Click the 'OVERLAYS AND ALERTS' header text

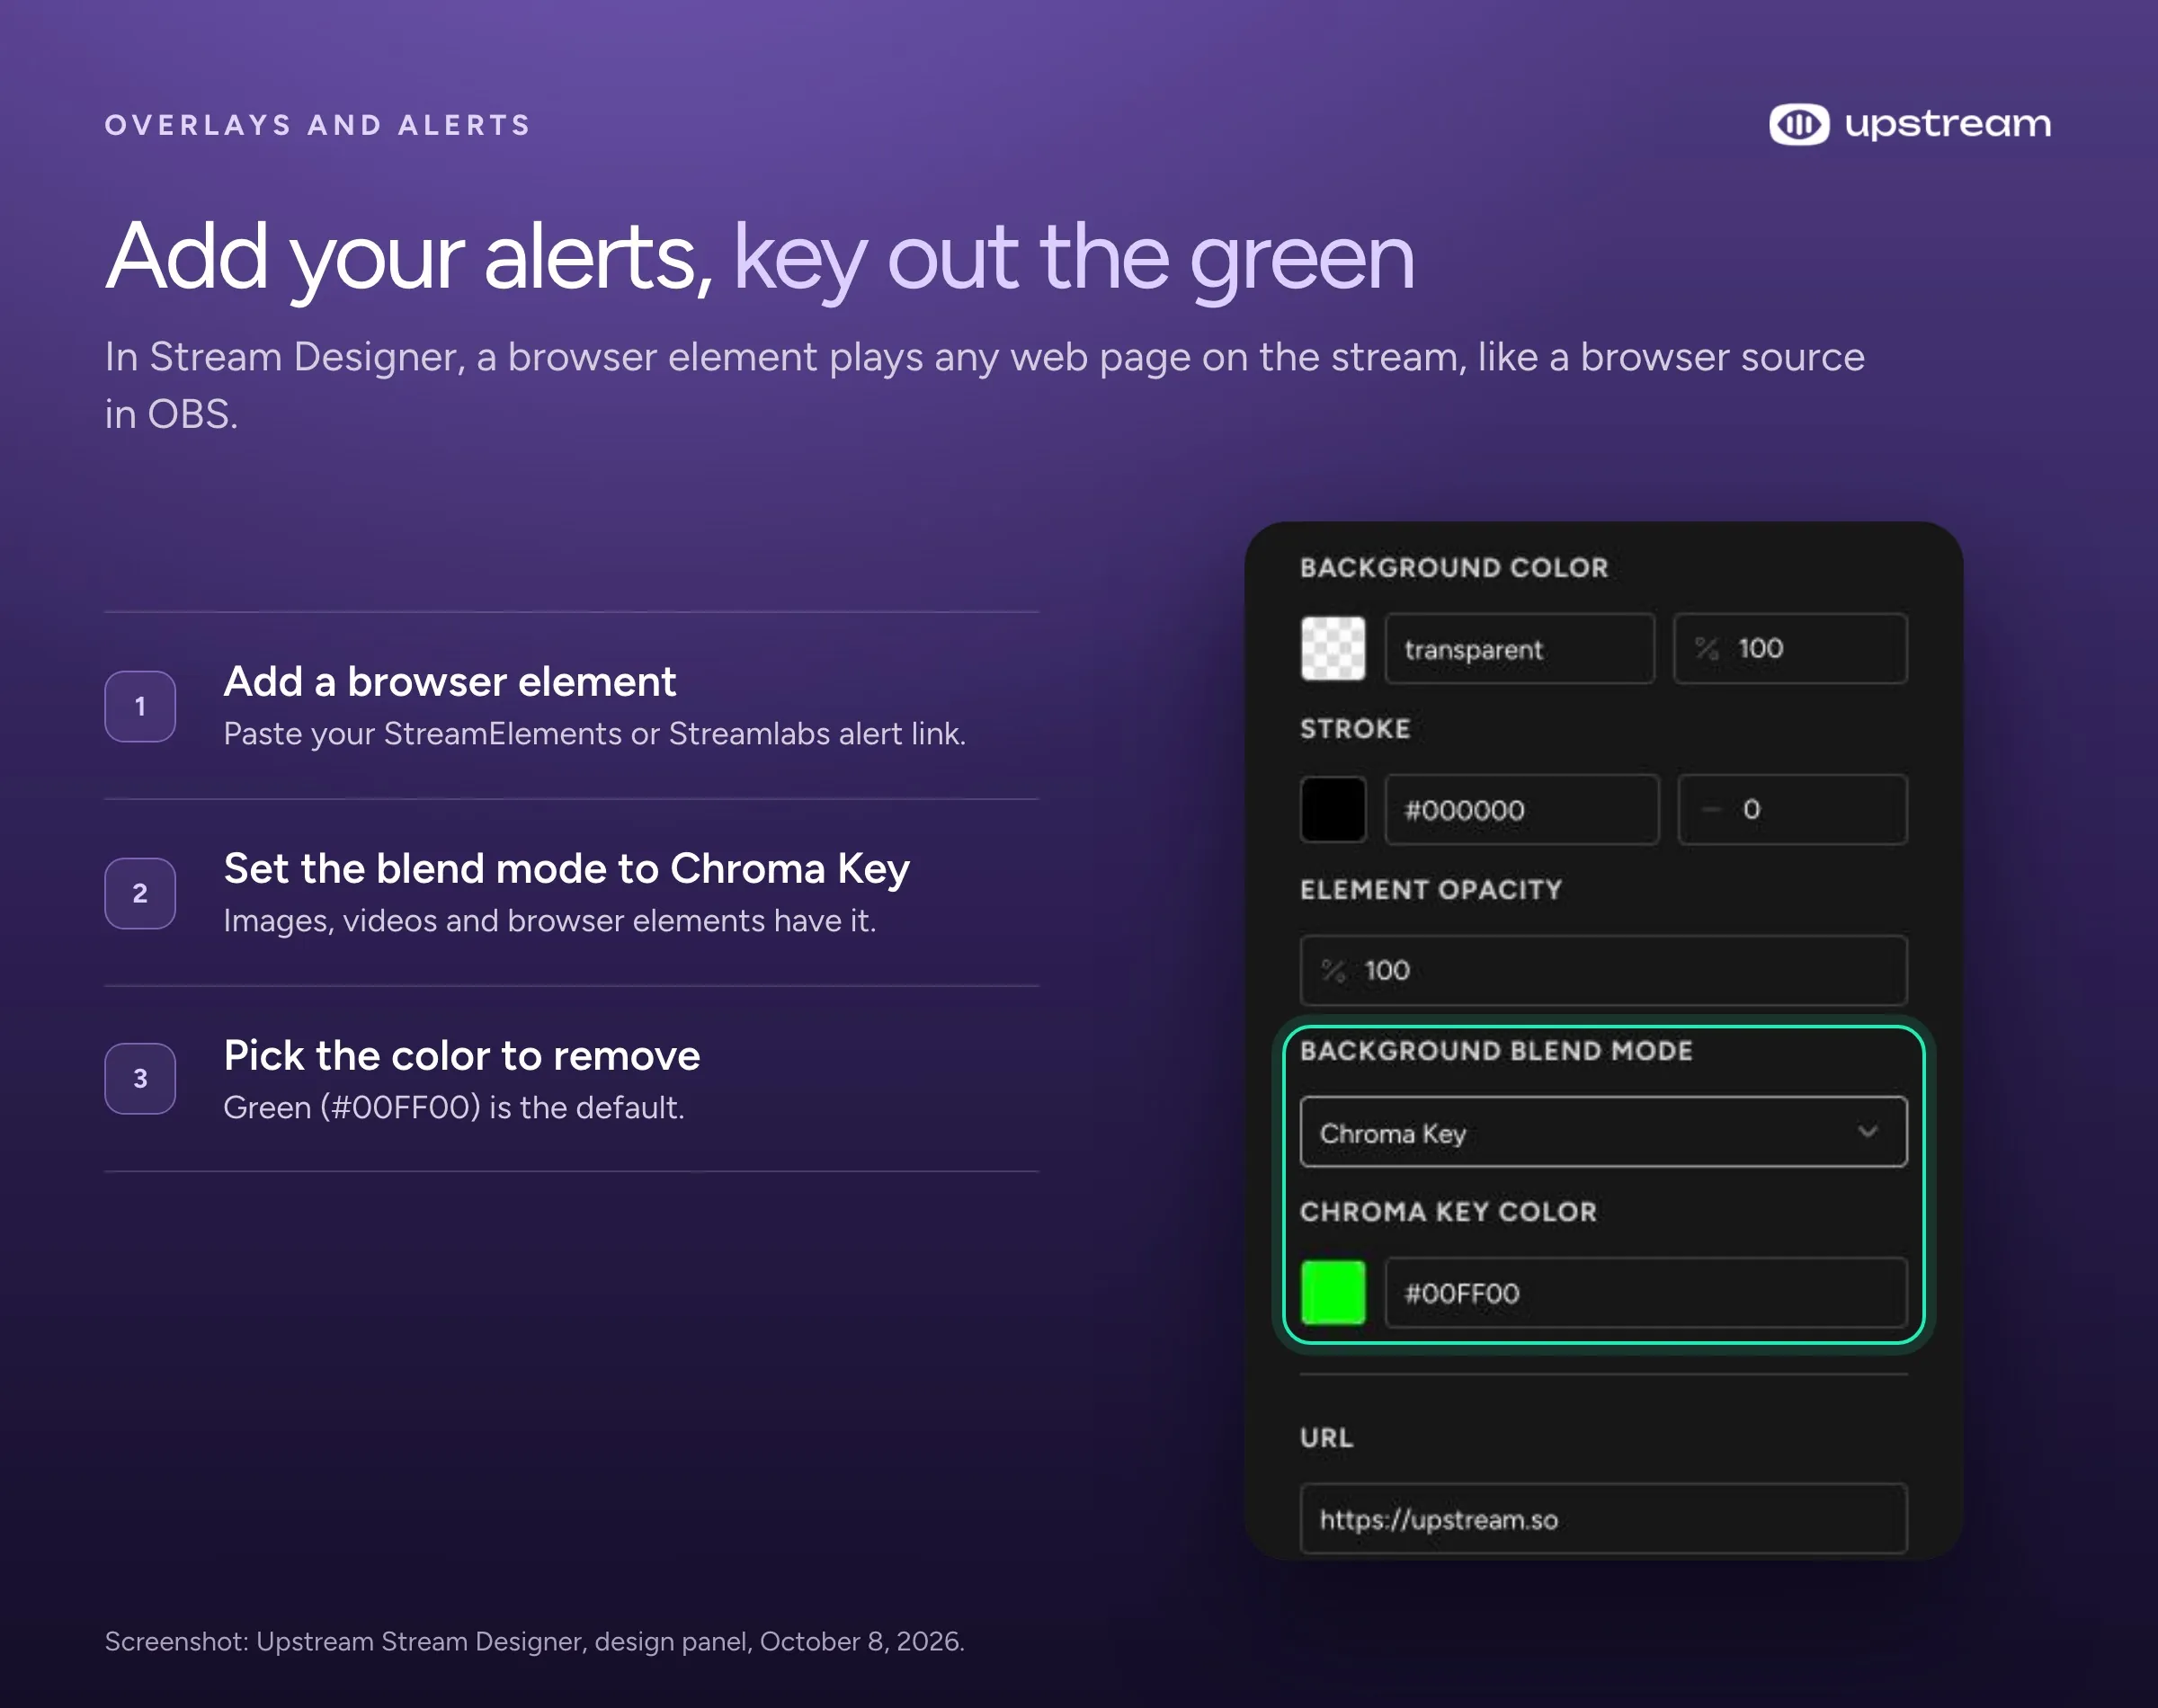[318, 125]
